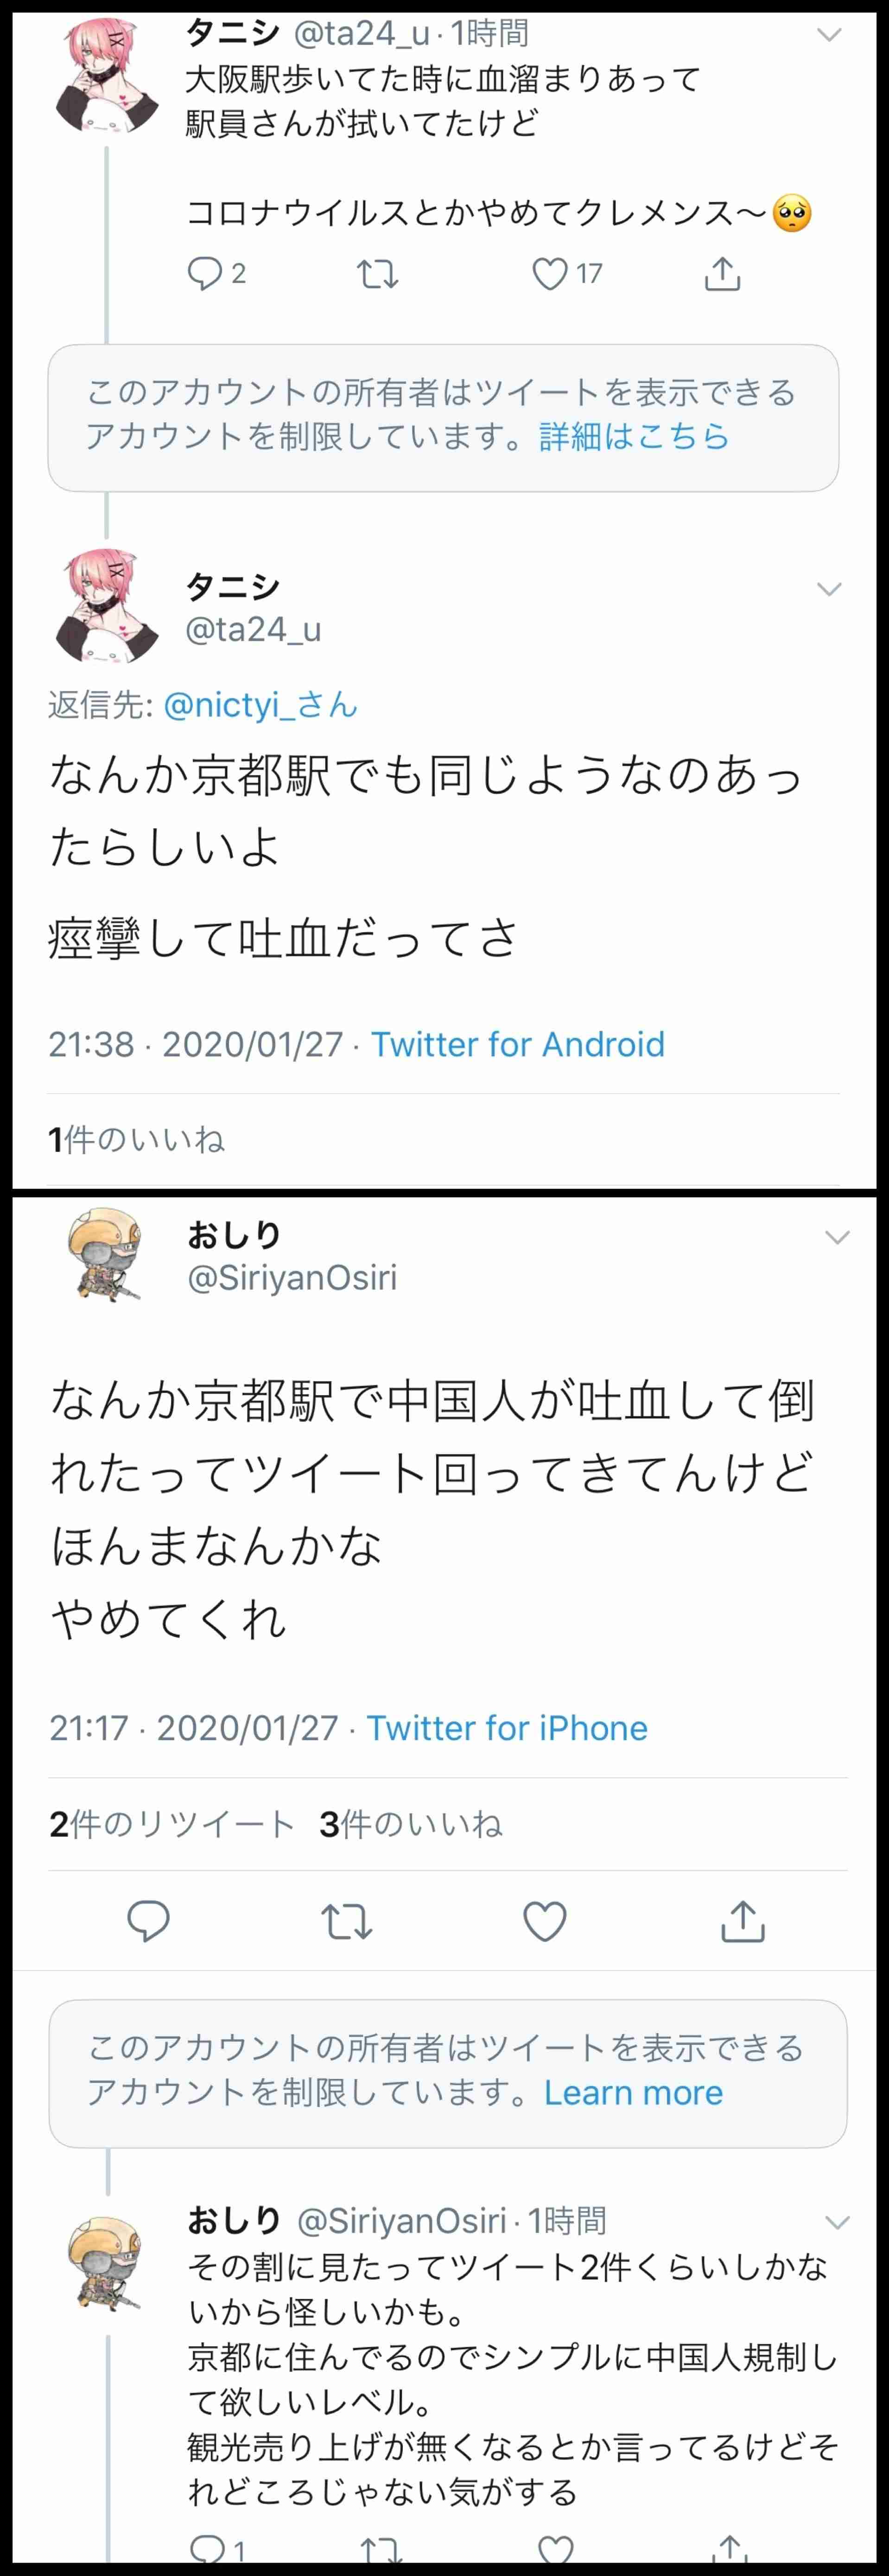Open options chevron on the top タニシ tweet
The height and width of the screenshot is (2576, 889).
(829, 35)
